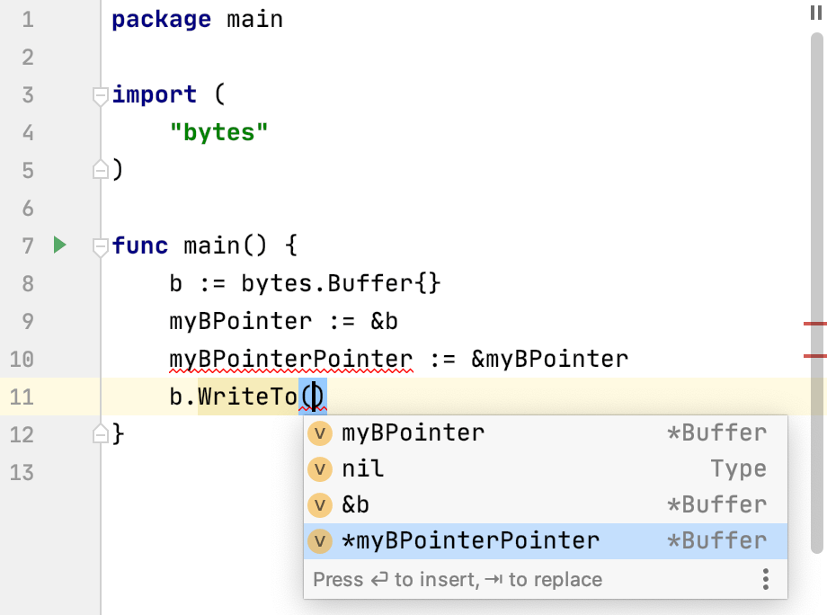Click underlined myBPointerPointer variable on line 10
The image size is (827, 615).
tap(291, 360)
